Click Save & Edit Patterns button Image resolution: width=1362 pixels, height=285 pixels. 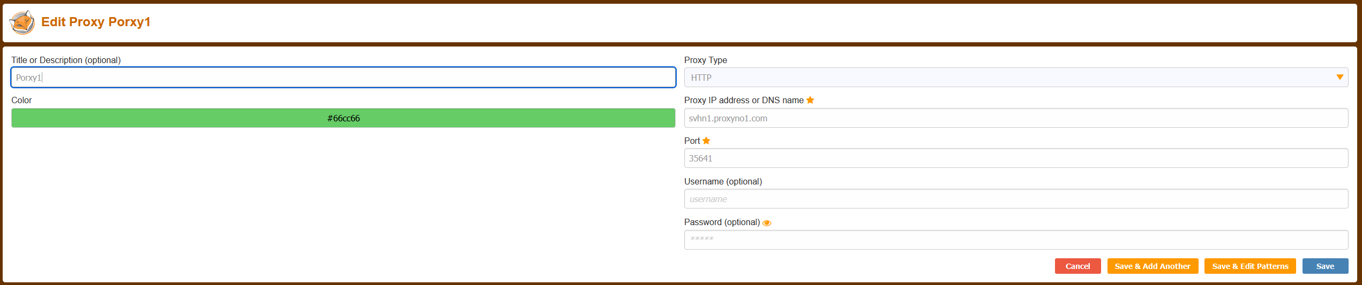pyautogui.click(x=1250, y=266)
